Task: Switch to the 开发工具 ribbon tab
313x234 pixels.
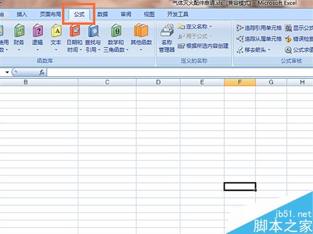Action: pyautogui.click(x=178, y=14)
